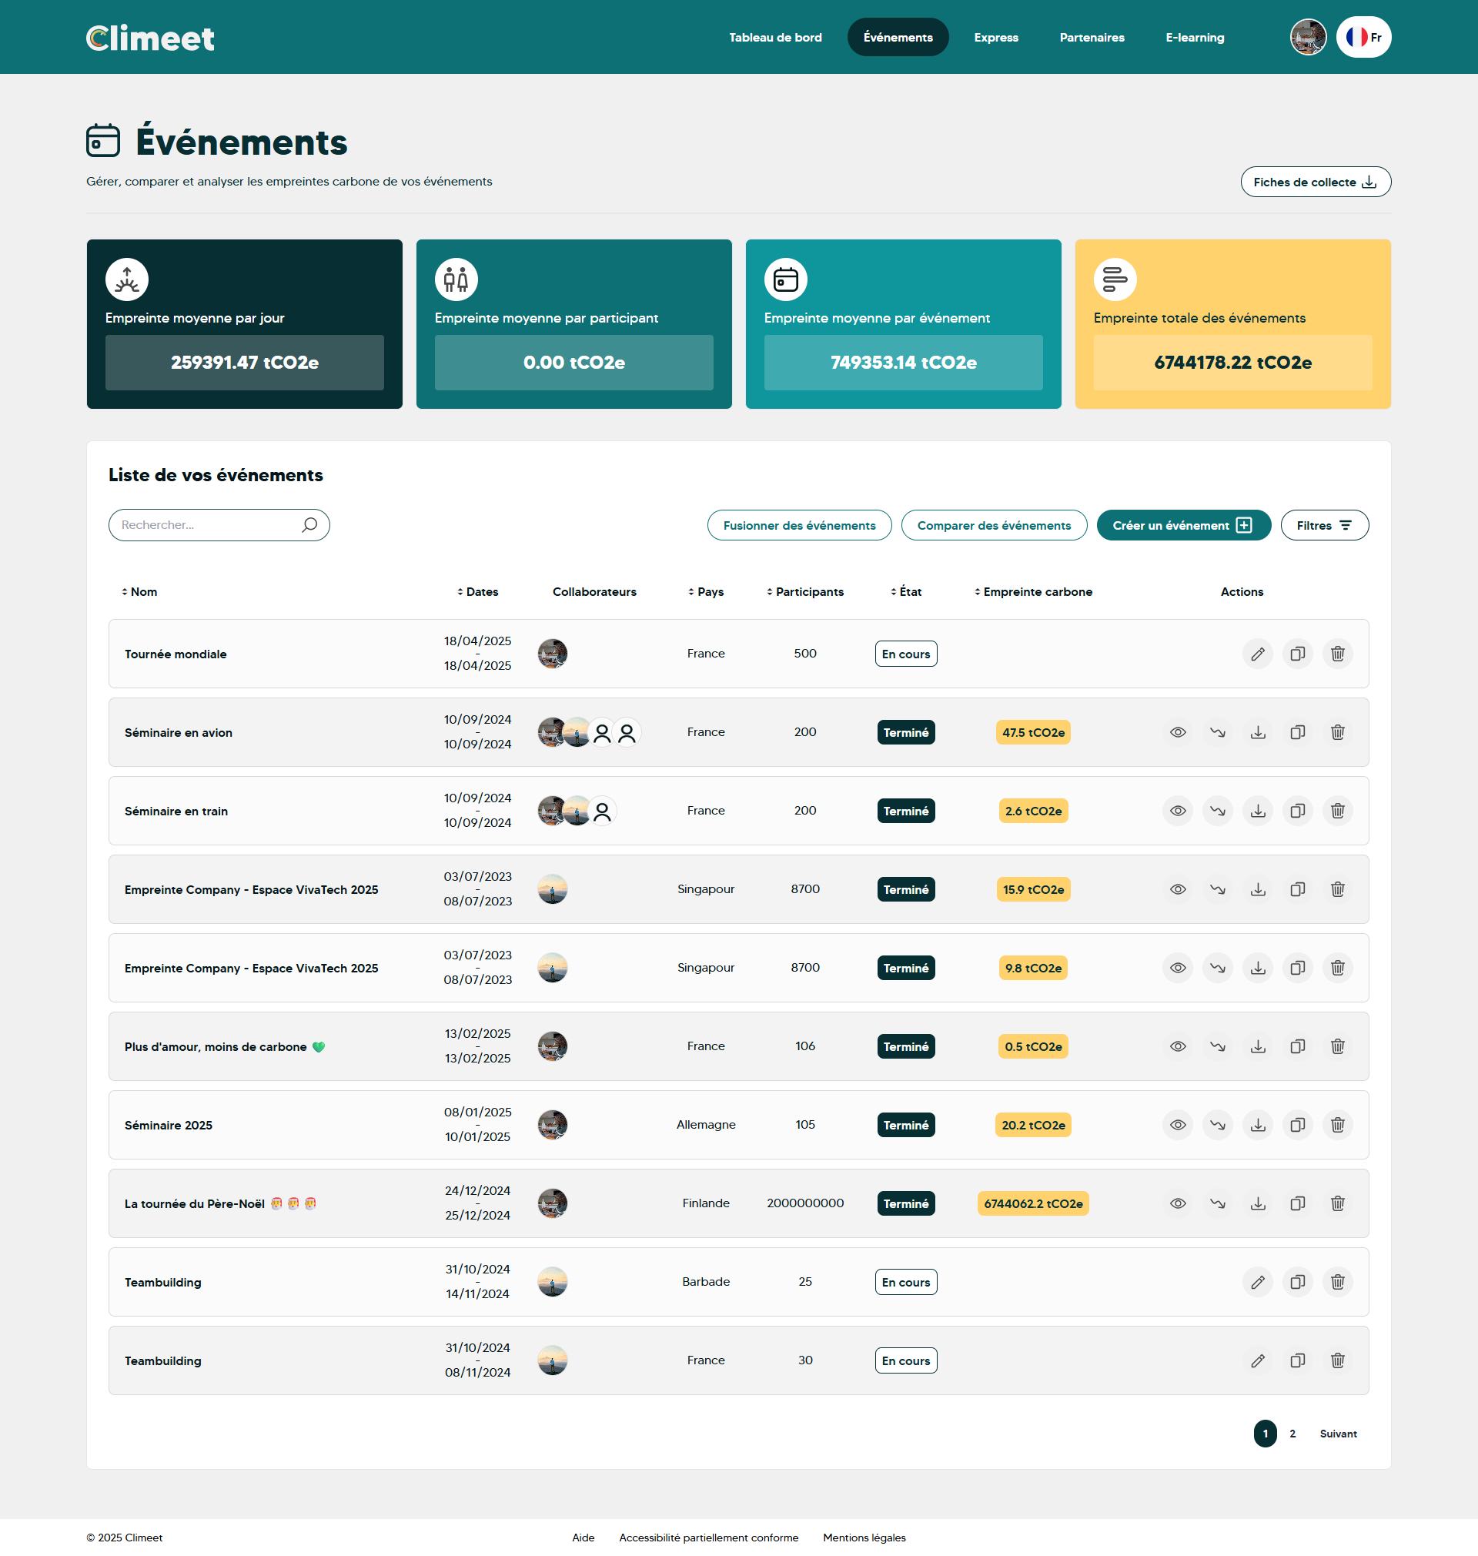
Task: Open the Partenaires menu item
Action: (x=1091, y=37)
